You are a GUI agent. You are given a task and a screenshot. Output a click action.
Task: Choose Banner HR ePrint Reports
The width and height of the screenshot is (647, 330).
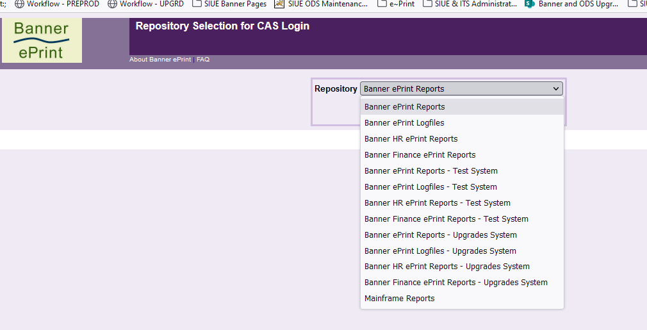tap(411, 139)
